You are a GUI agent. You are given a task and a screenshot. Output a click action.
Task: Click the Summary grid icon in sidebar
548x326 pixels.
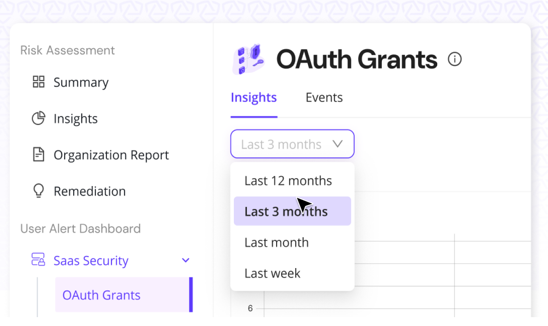38,82
